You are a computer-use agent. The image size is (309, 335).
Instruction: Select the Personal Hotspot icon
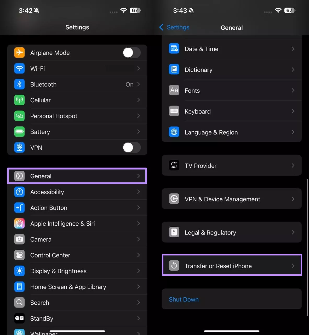point(19,116)
